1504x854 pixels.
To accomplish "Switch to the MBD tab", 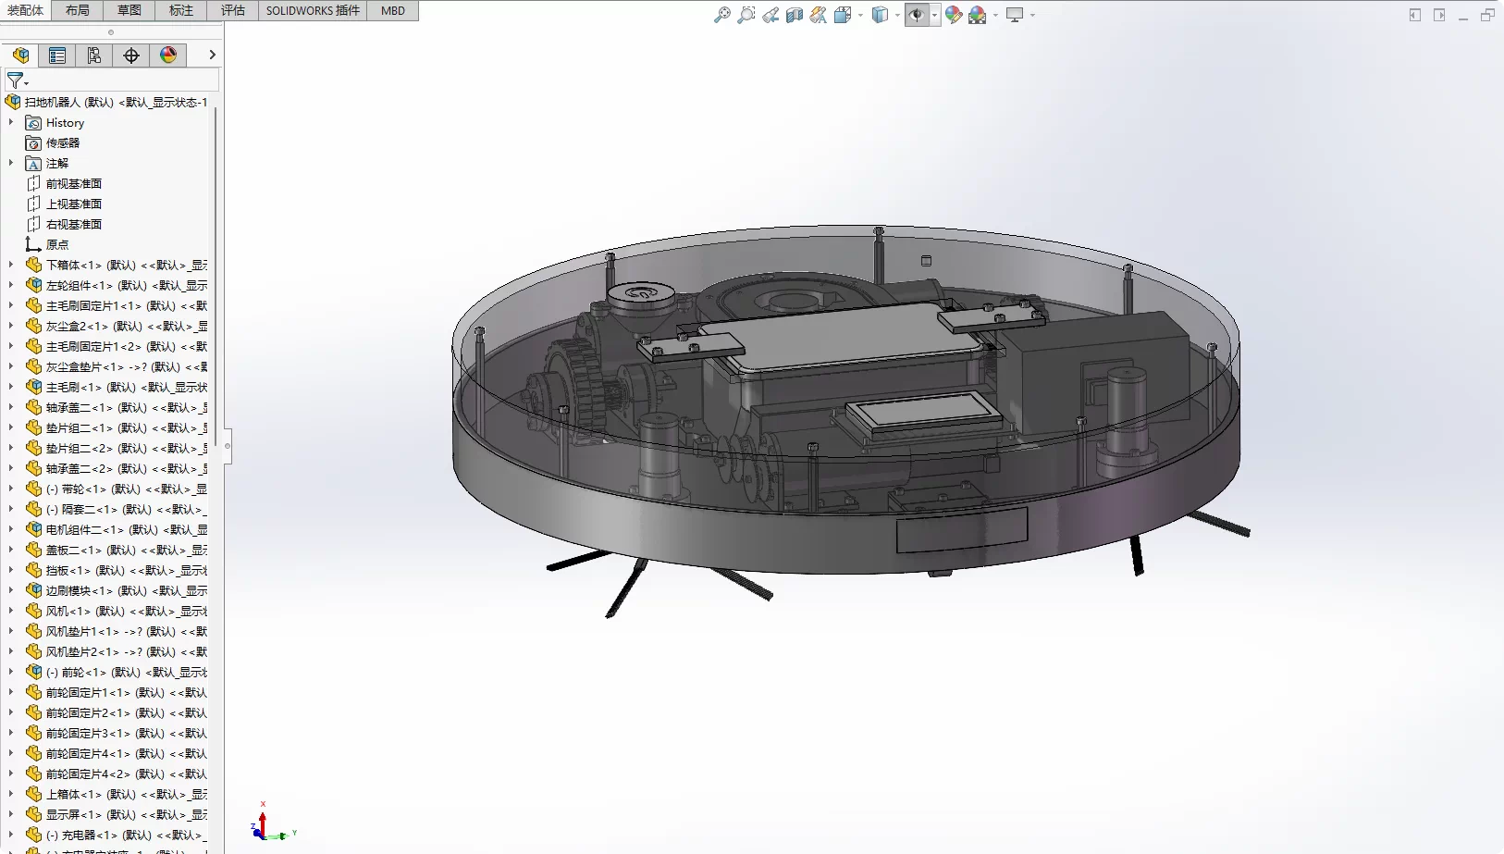I will pyautogui.click(x=393, y=10).
